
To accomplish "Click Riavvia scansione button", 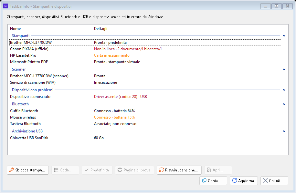I will tap(179, 170).
